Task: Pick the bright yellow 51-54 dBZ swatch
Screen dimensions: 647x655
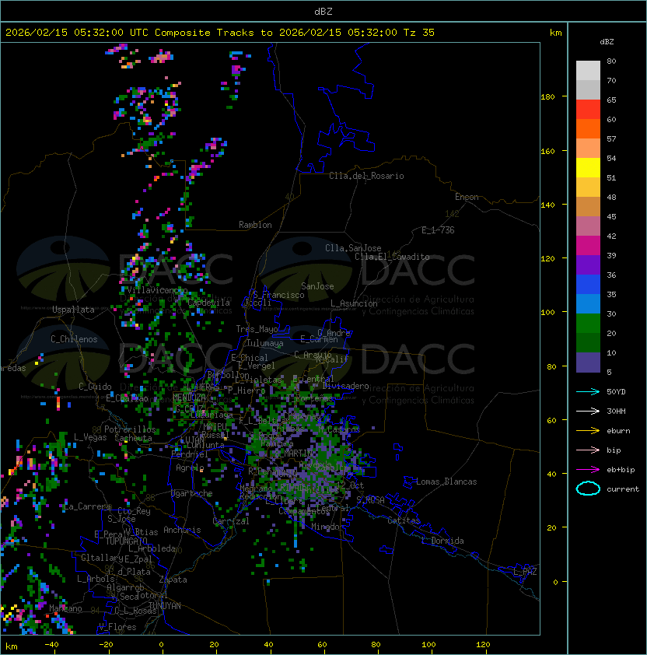Action: pos(588,167)
